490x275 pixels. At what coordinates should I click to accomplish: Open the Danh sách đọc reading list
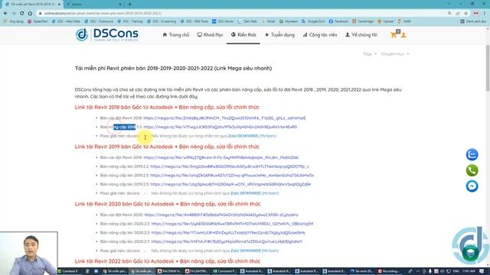pos(473,21)
